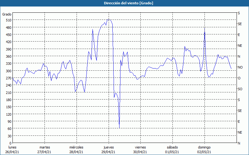249x155 pixels.
Task: Click the 180 y-axis tick label
Action: tap(9, 100)
